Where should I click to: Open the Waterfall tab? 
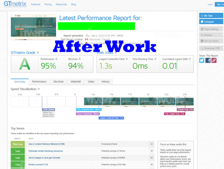tap(76, 82)
